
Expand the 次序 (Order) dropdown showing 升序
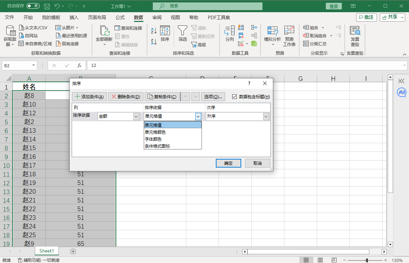pos(266,117)
